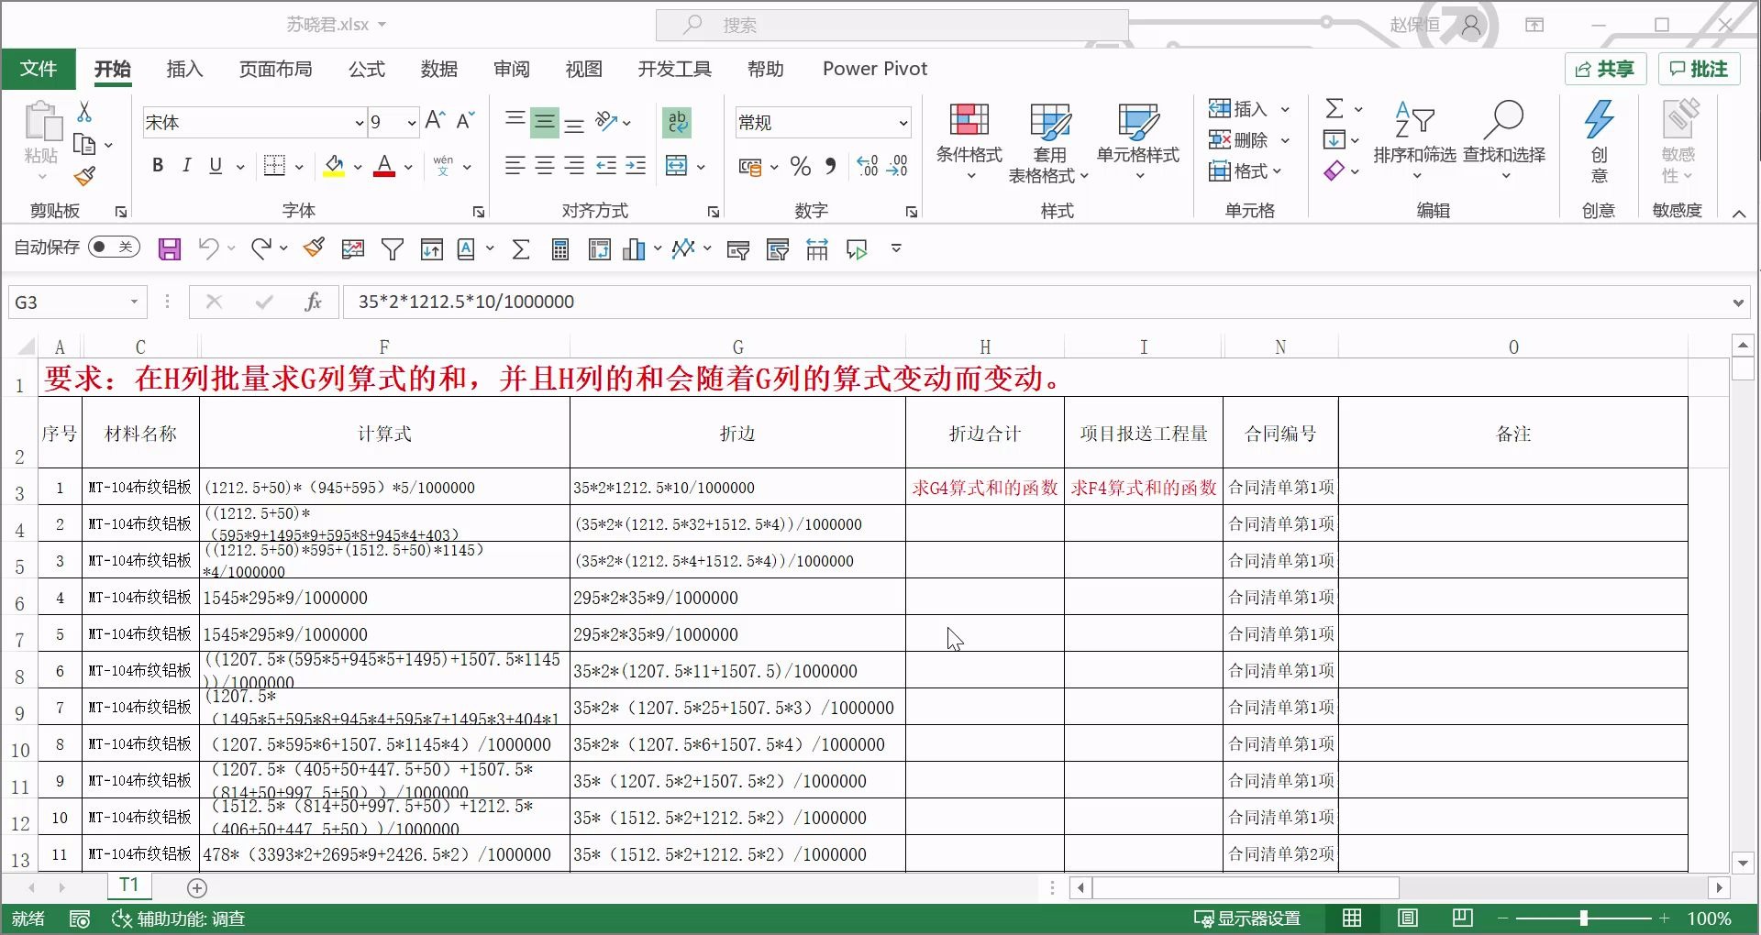Click the chart icon in quick access toolbar
This screenshot has width=1761, height=935.
coord(634,249)
